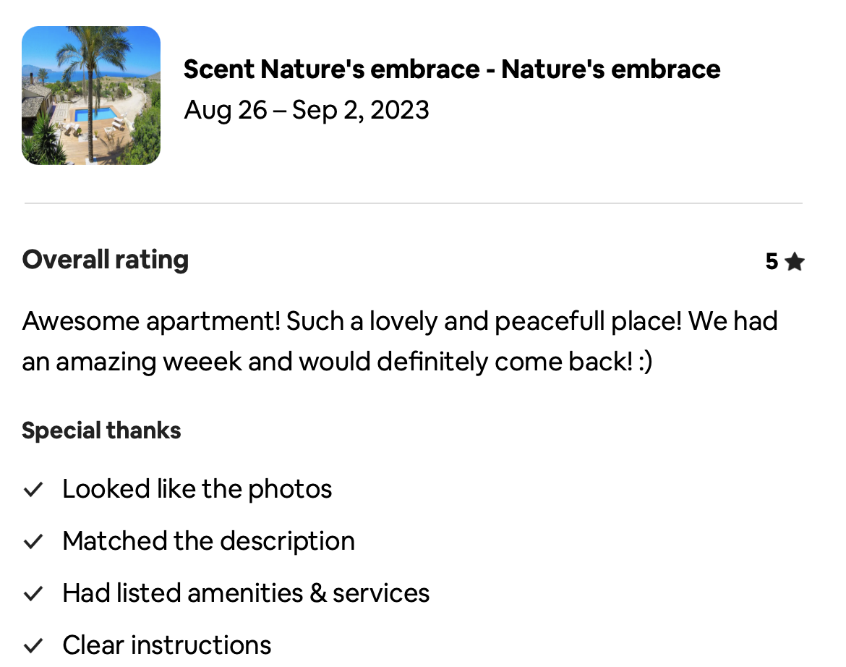Click the checkmark beside Looked like the photos
This screenshot has height=667, width=846.
33,490
